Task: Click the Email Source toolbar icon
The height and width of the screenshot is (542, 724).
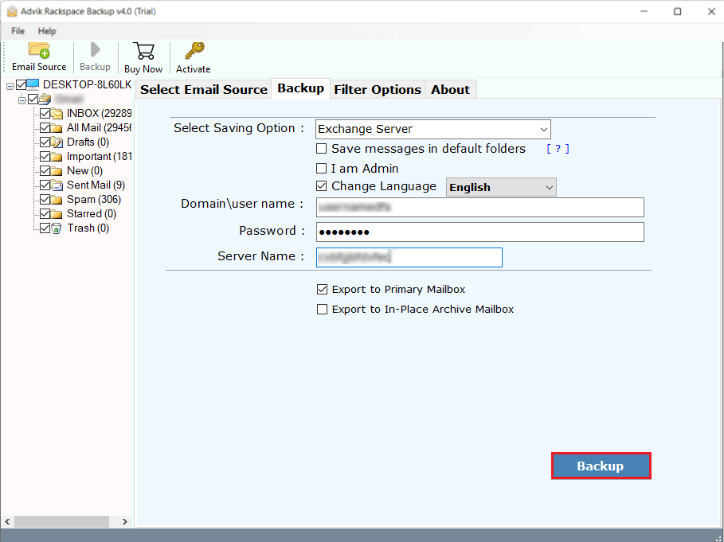Action: point(39,50)
